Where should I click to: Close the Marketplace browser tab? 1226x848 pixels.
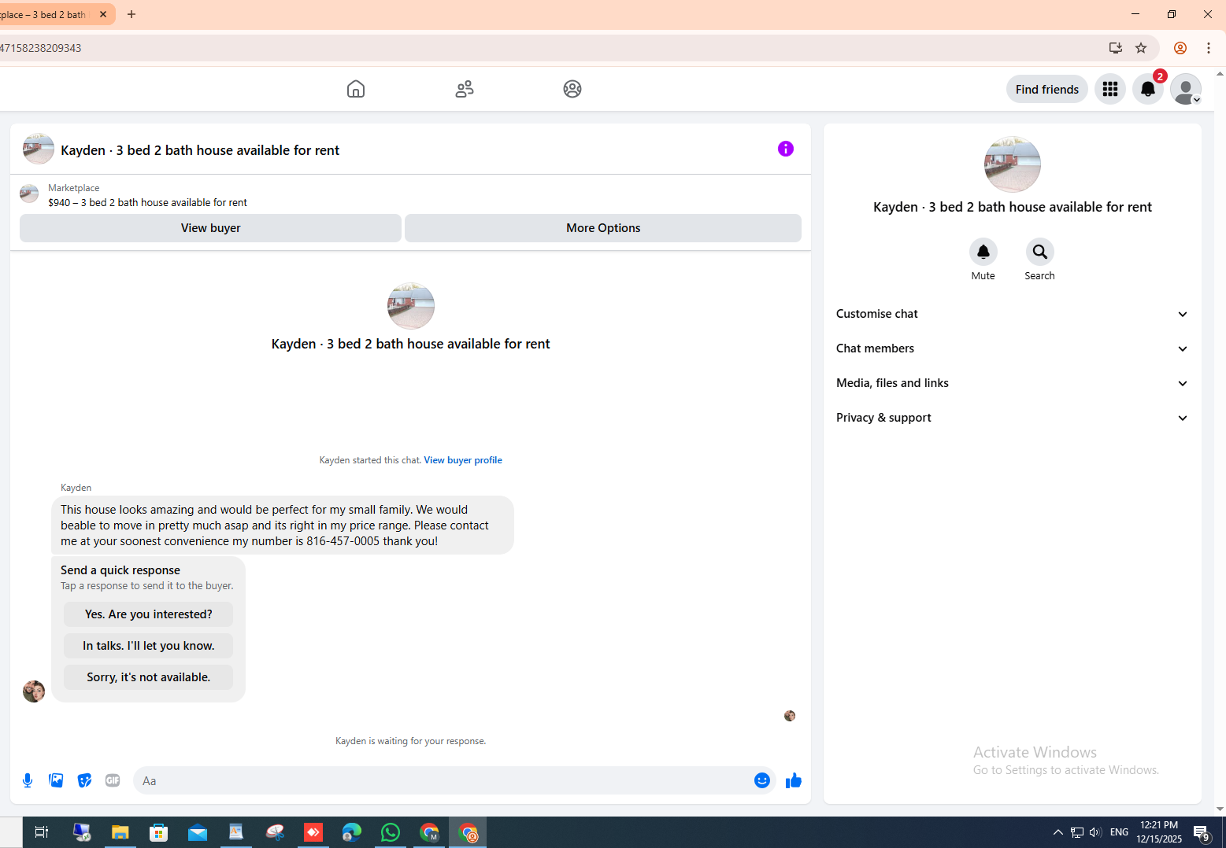click(103, 14)
